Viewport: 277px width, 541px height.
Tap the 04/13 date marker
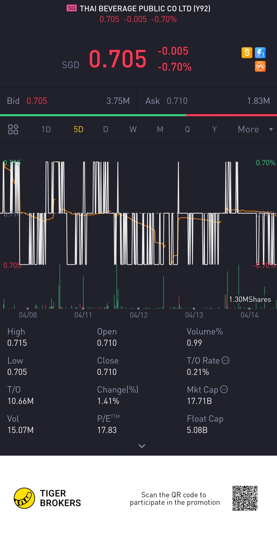pos(194,315)
